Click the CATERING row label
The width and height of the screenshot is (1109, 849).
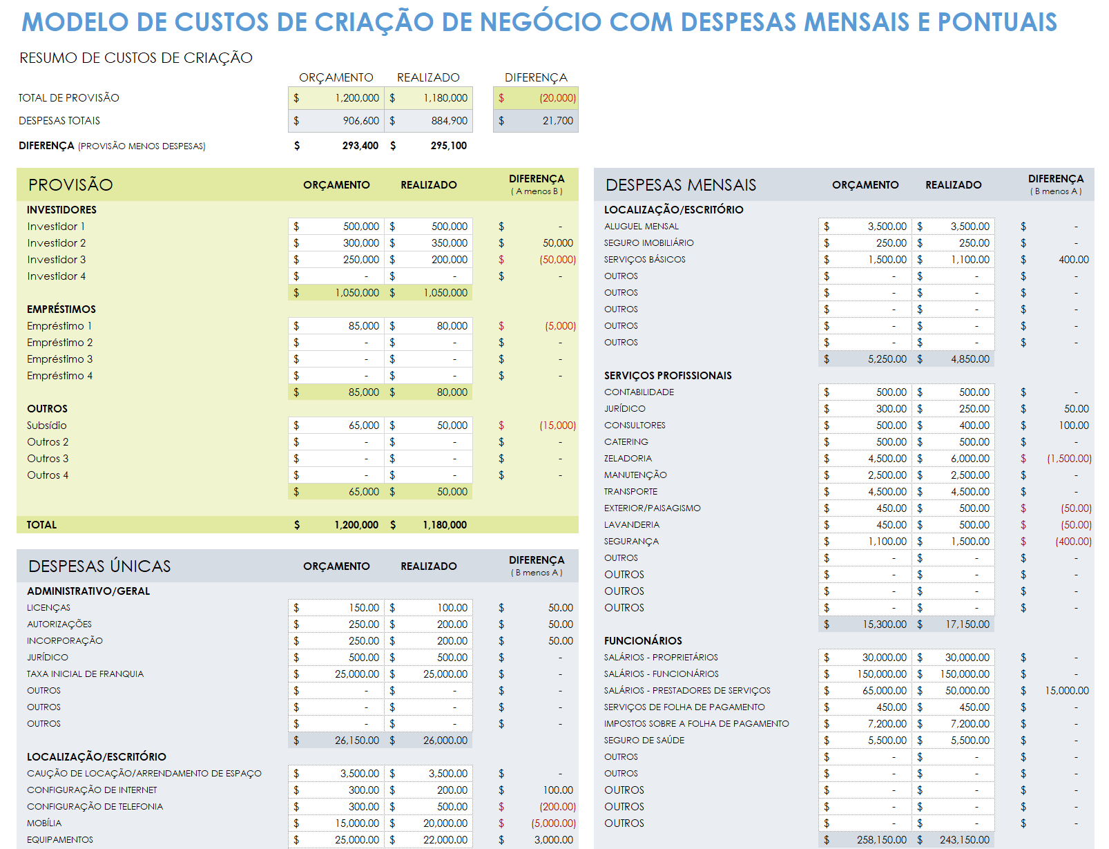coord(626,442)
